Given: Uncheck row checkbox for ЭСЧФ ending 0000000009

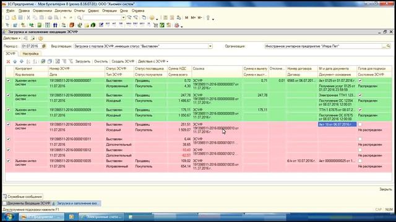Looking at the screenshot, I should coord(8,110).
